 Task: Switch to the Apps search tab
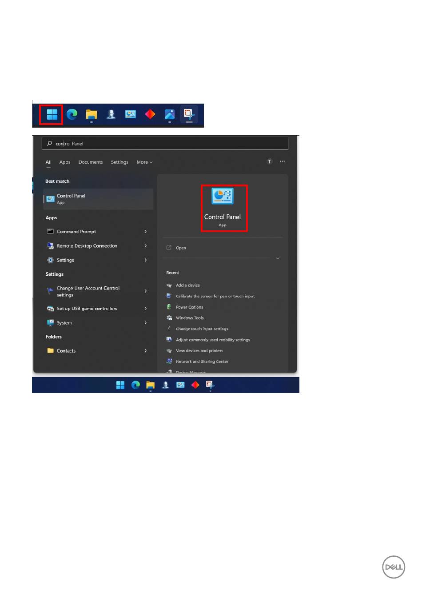pos(65,162)
